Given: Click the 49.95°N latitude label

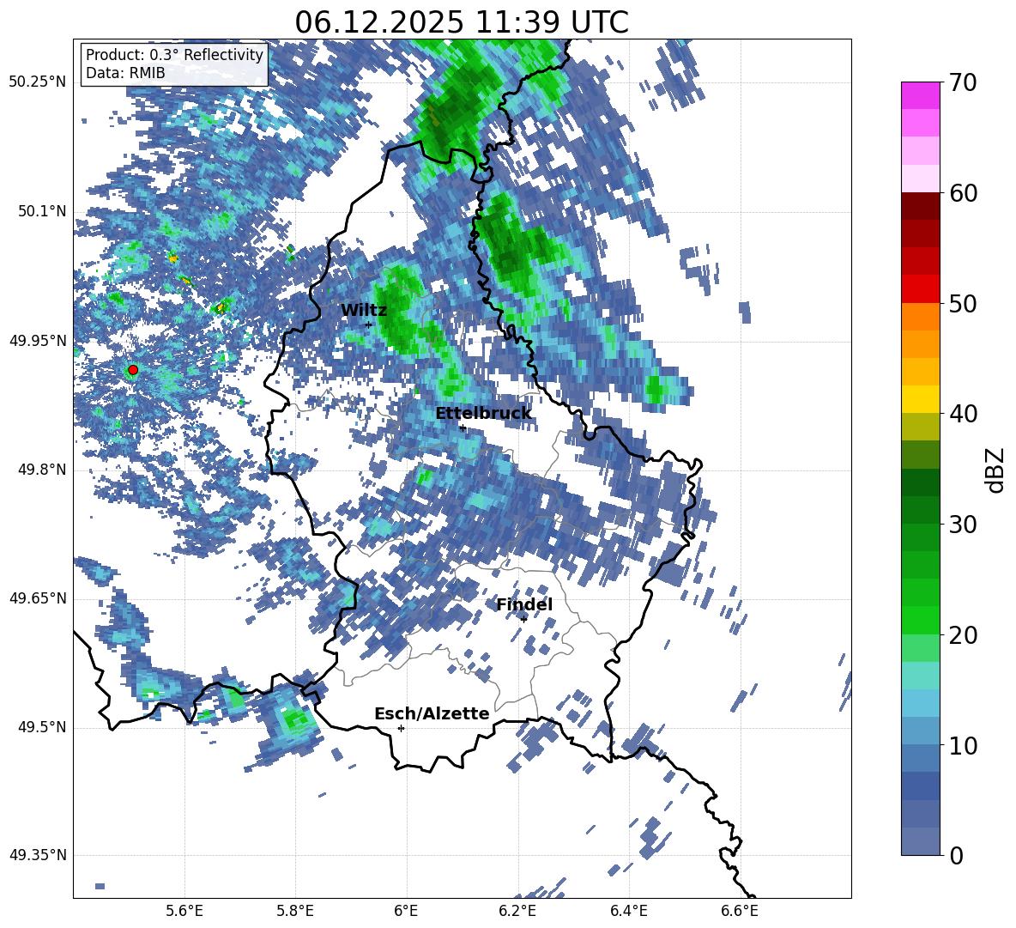Looking at the screenshot, I should point(38,340).
